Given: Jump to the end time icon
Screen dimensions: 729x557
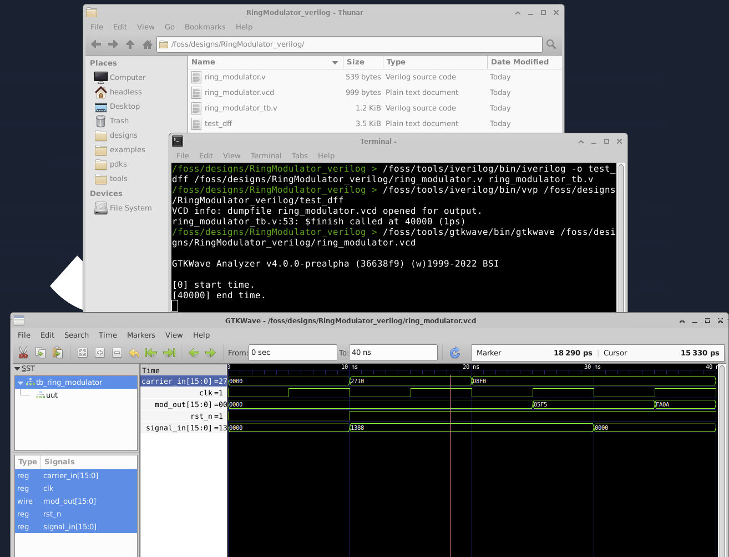Looking at the screenshot, I should (x=169, y=353).
